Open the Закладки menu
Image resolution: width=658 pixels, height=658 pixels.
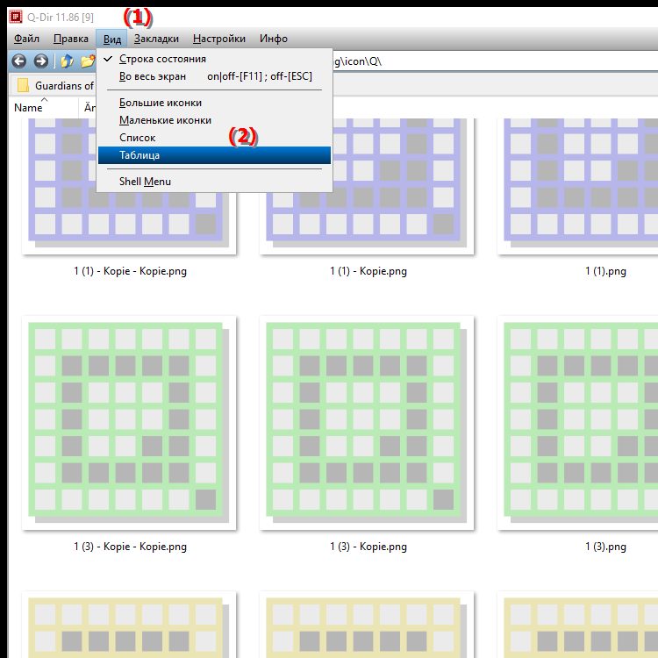pyautogui.click(x=156, y=39)
